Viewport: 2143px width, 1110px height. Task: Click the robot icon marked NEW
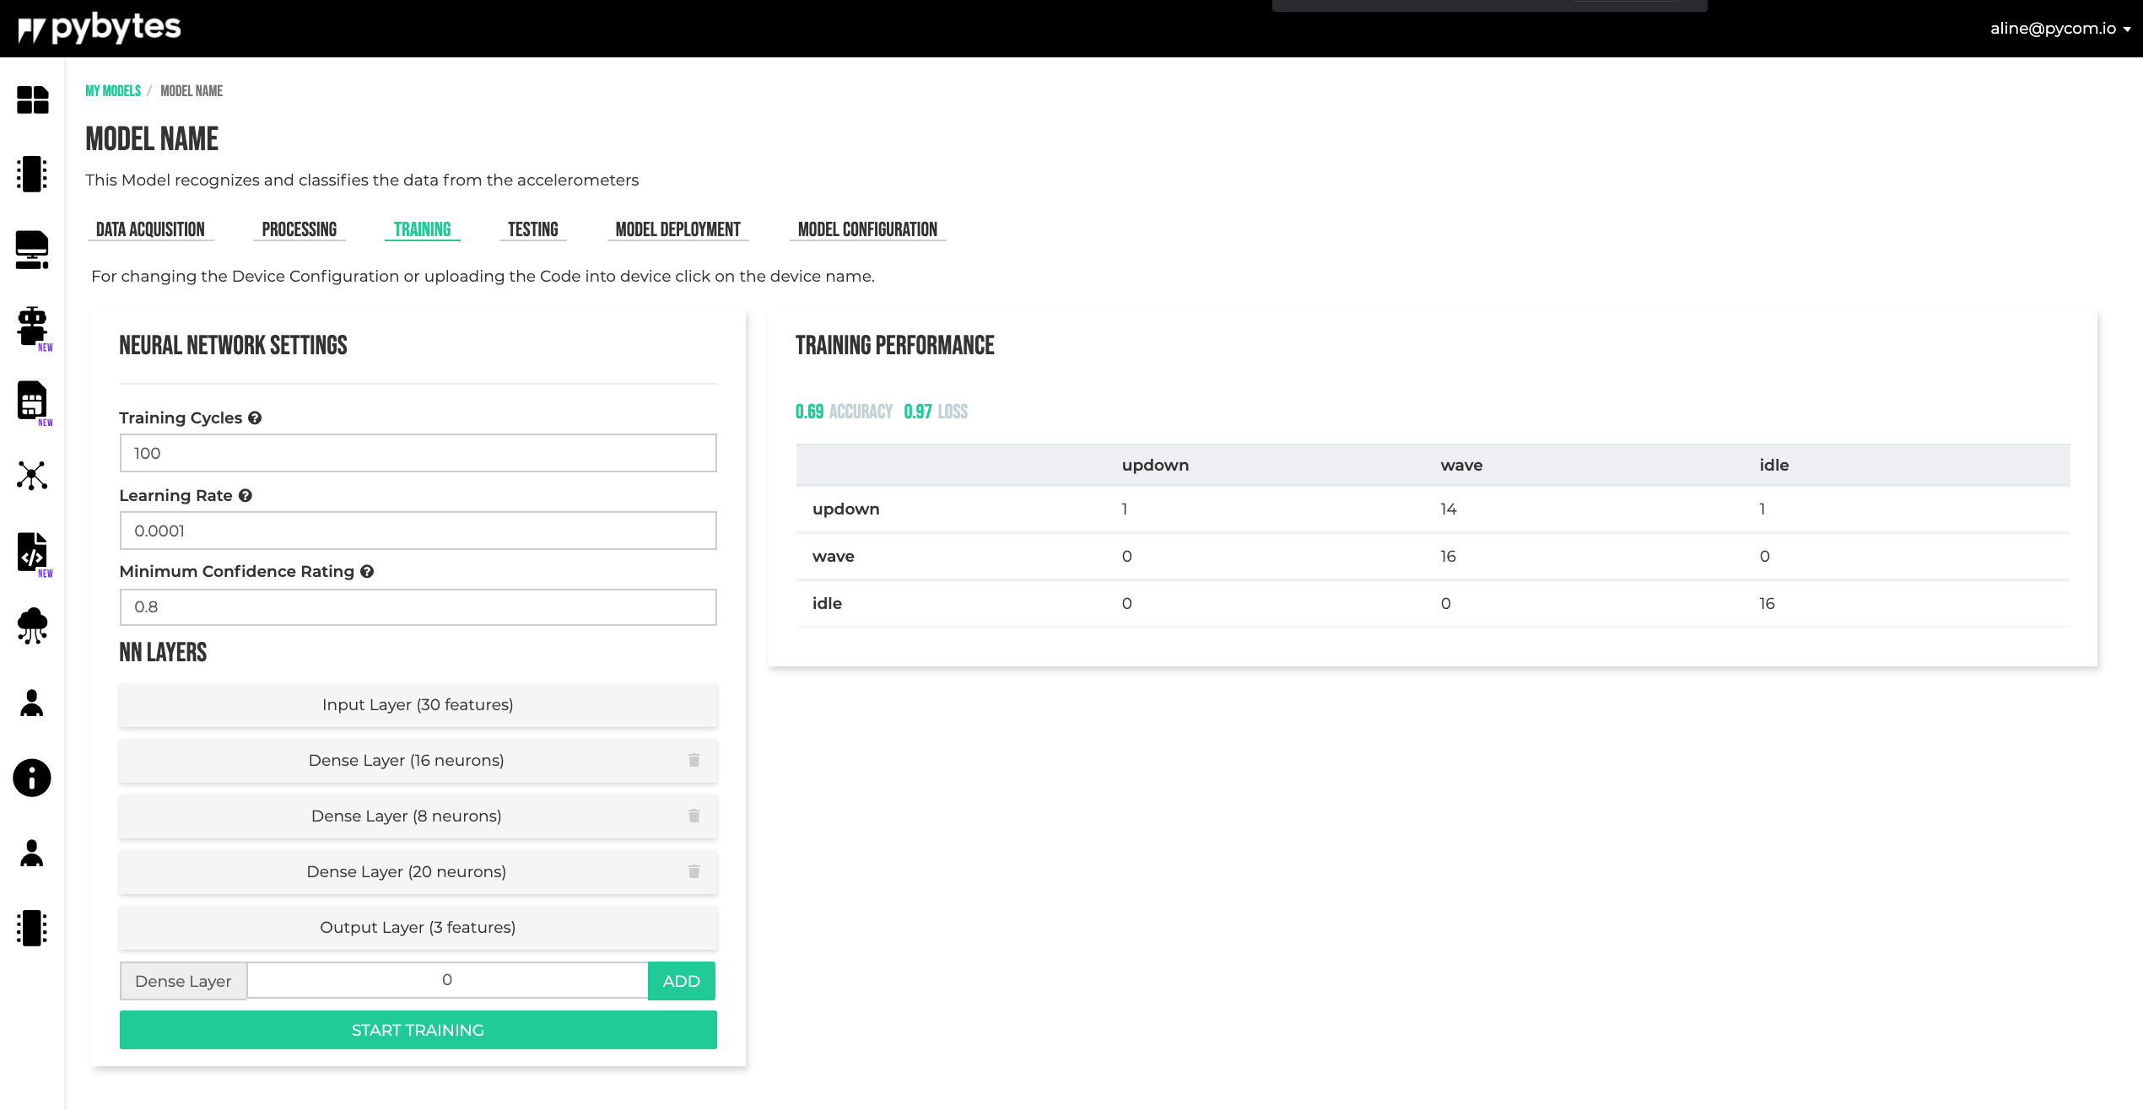point(32,326)
